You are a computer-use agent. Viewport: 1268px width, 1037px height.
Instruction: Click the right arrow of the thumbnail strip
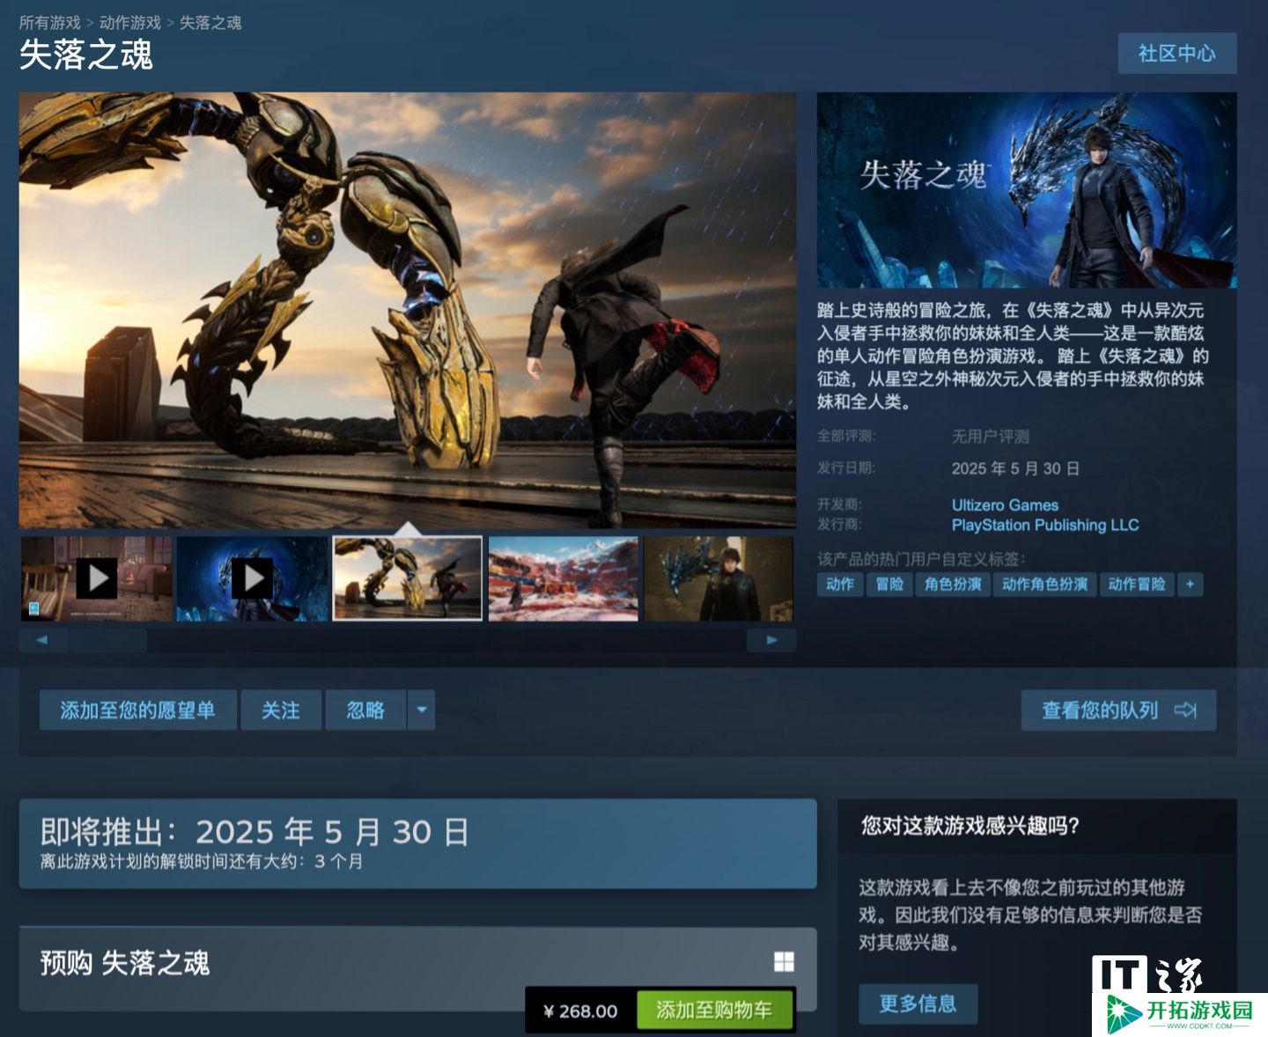tap(771, 640)
